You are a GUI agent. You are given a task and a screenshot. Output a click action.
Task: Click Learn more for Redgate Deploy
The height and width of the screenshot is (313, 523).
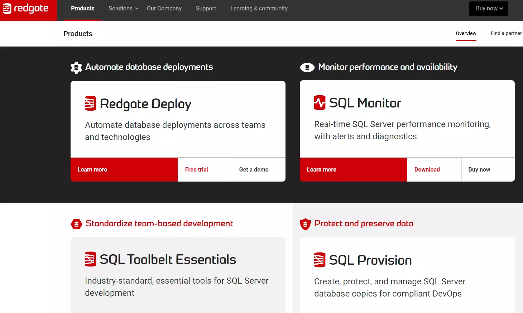[124, 170]
